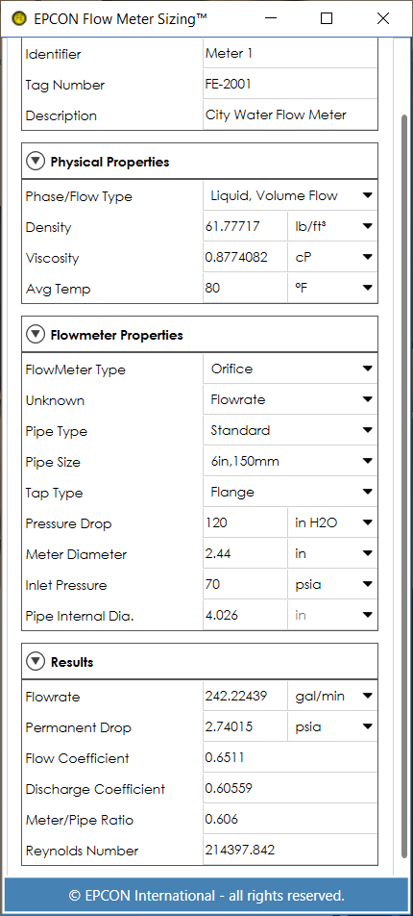This screenshot has height=916, width=413.
Task: Collapse the Results section arrow icon
Action: pyautogui.click(x=36, y=661)
